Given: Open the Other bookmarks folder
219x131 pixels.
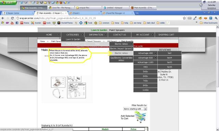Looking at the screenshot, I should pos(209,23).
